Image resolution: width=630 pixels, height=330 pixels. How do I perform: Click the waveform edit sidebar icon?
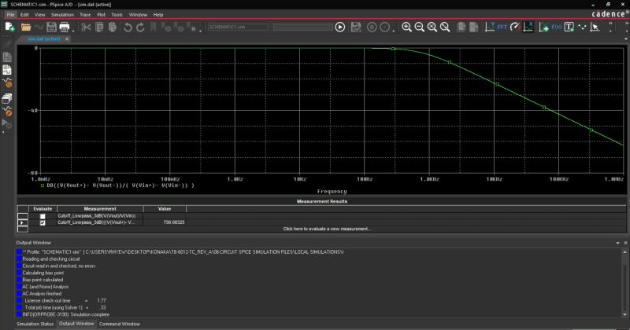click(7, 111)
